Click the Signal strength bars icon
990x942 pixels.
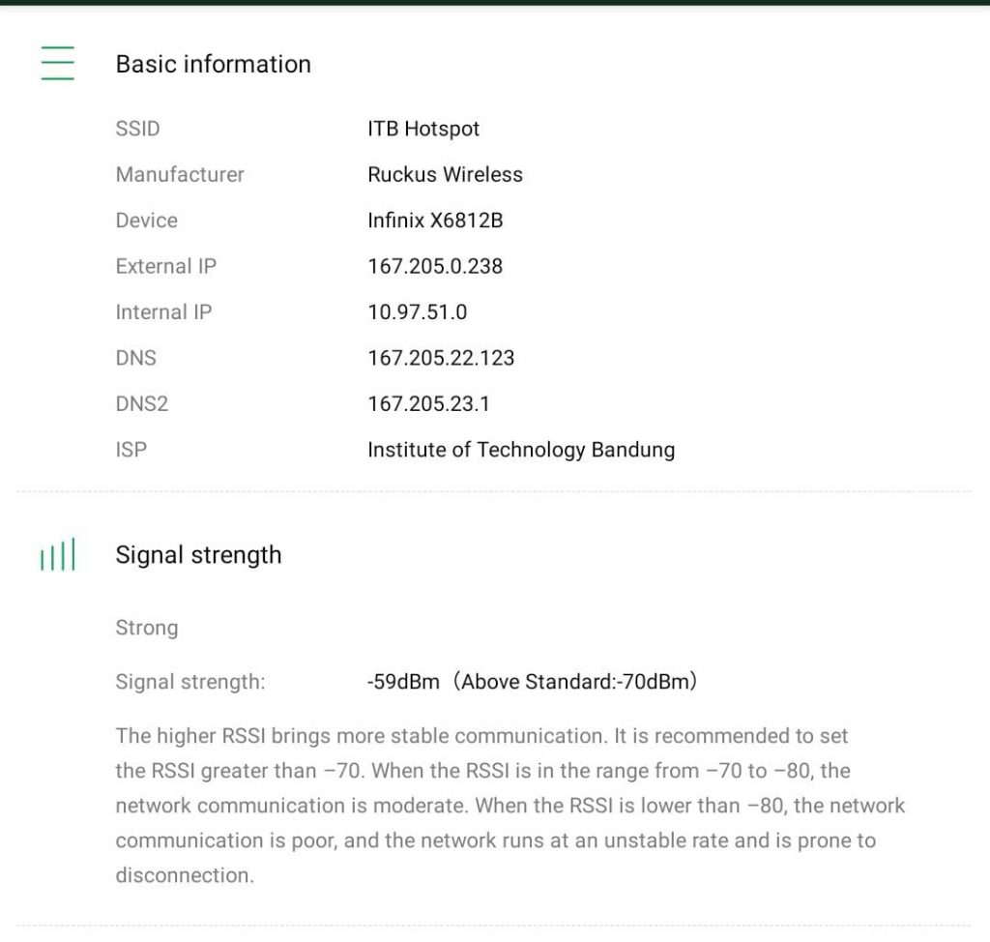pyautogui.click(x=57, y=556)
